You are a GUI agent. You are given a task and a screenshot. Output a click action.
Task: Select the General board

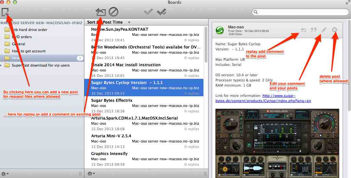tap(42, 44)
